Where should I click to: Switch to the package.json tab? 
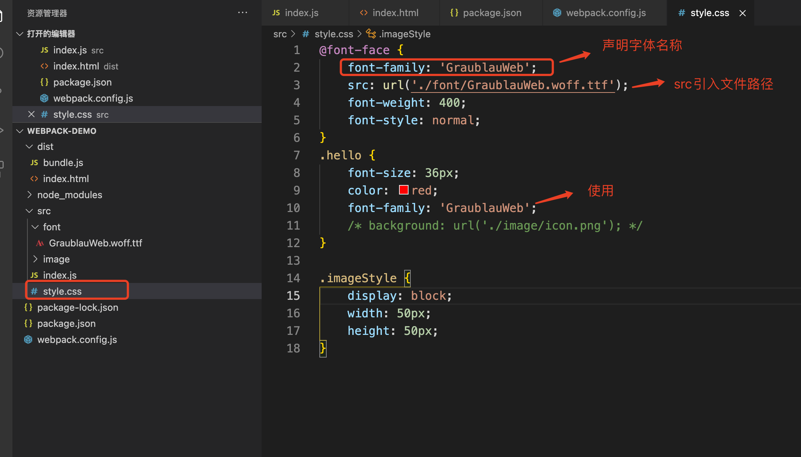(x=491, y=13)
